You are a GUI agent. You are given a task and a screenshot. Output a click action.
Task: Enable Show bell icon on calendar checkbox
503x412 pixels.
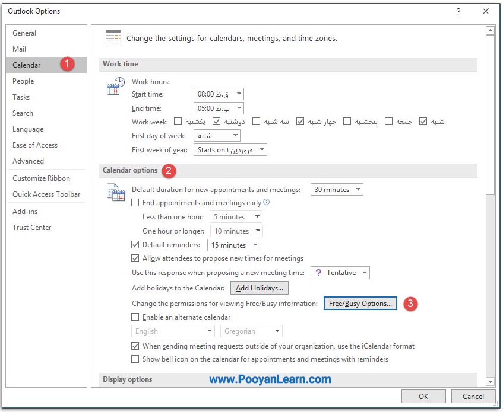tap(135, 359)
